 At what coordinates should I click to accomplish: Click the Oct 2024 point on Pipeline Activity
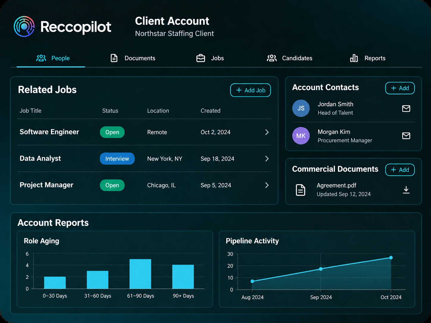point(391,258)
